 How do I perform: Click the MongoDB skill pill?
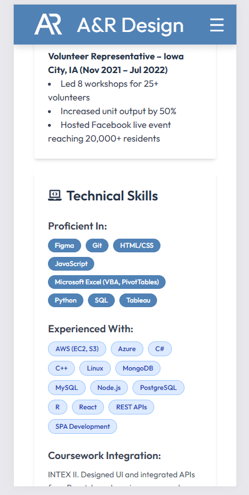138,368
